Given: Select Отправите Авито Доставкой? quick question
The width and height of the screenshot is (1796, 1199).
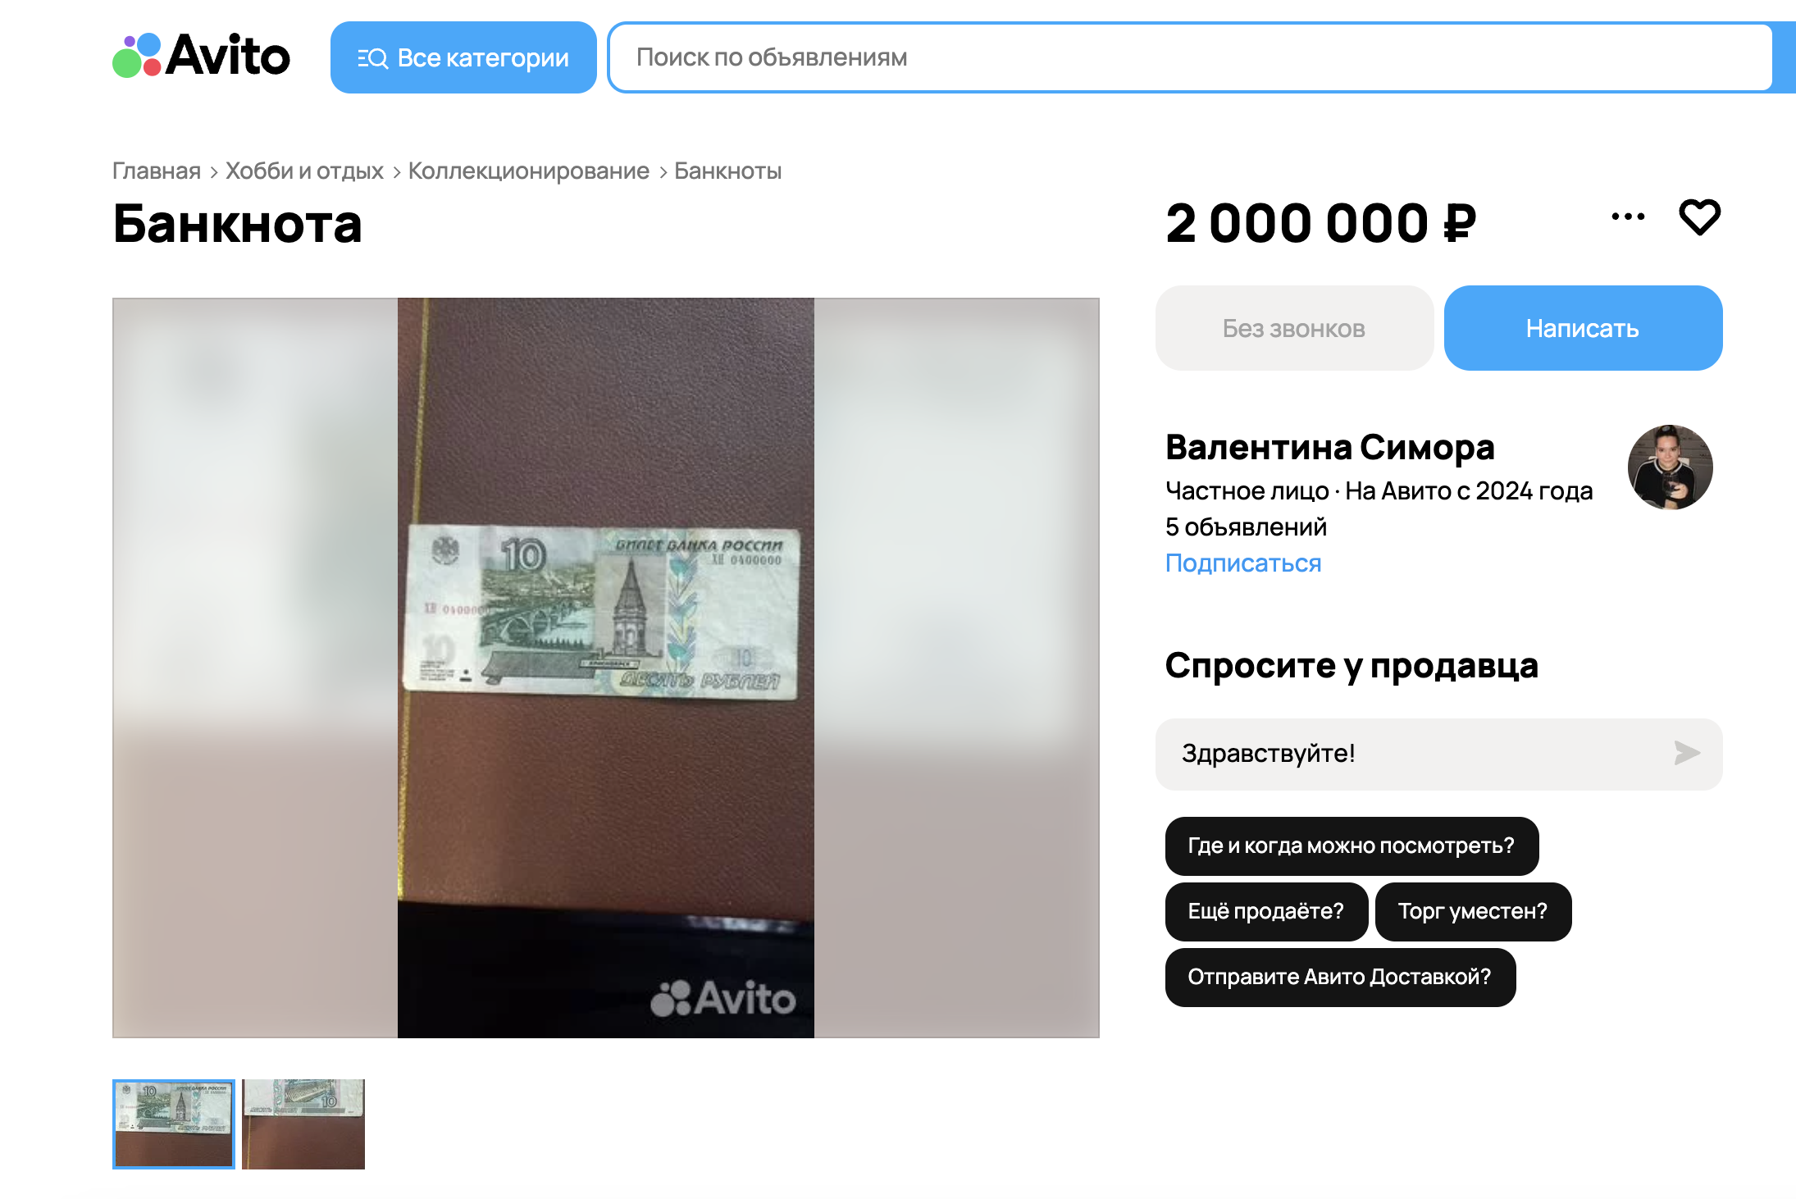Looking at the screenshot, I should coord(1340,977).
